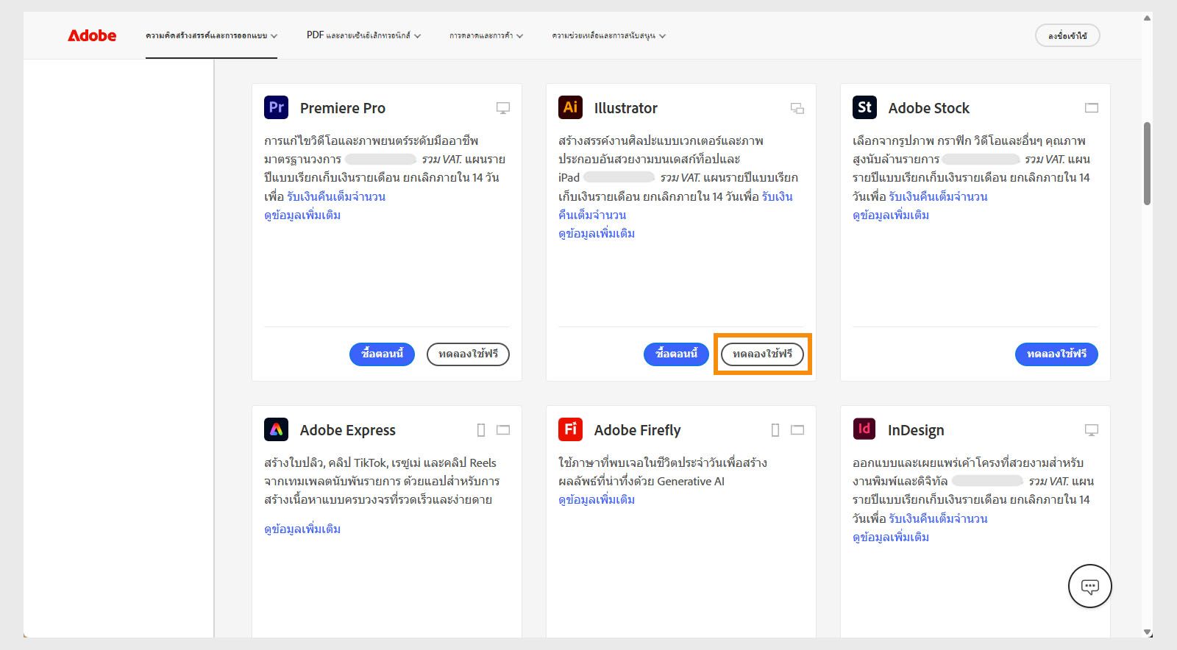Click the InDesign Id app icon
Screen dimensions: 1177x650
pyautogui.click(x=864, y=429)
